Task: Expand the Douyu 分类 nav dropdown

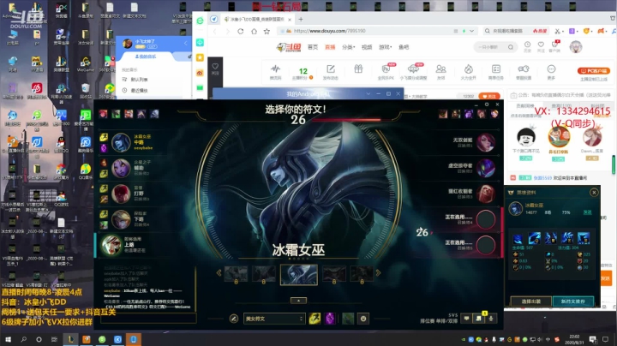Action: pos(348,47)
